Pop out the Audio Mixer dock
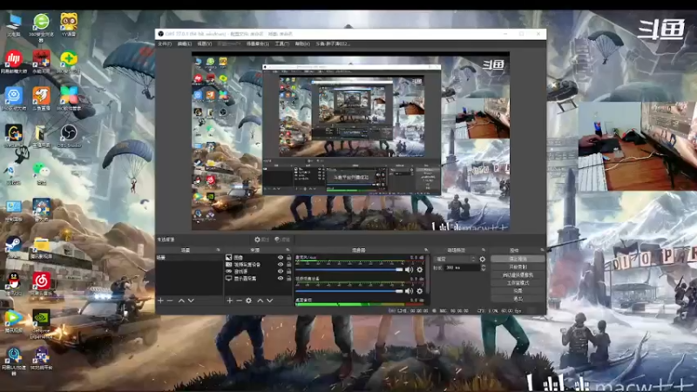Viewport: 697px width, 392px height. pyautogui.click(x=426, y=250)
